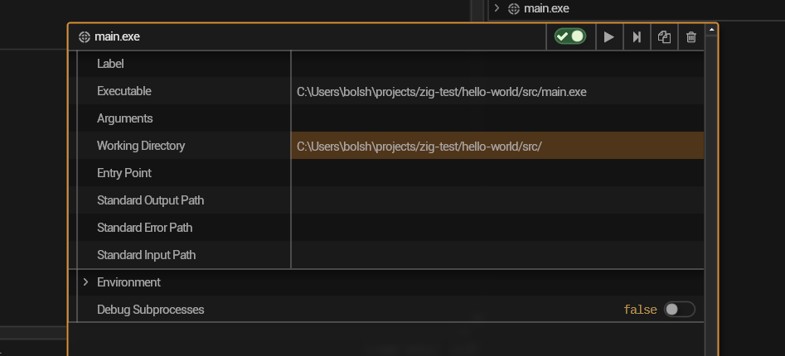Viewport: 785px width, 356px height.
Task: Click the Standard Error Path field
Action: pos(497,228)
